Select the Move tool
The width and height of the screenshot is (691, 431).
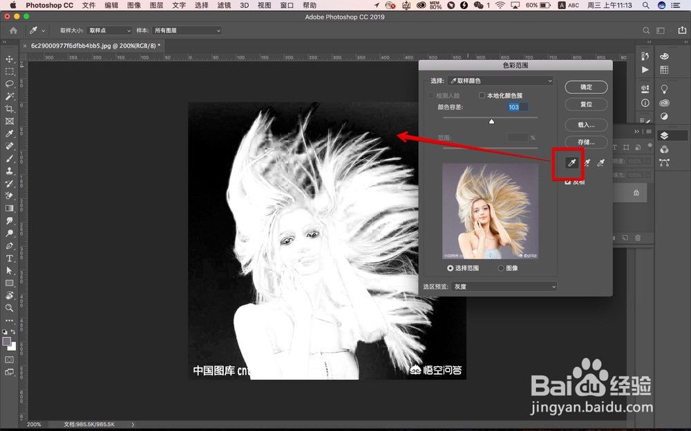point(9,59)
